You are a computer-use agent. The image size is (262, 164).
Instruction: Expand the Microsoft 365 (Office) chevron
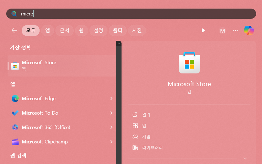click(112, 127)
